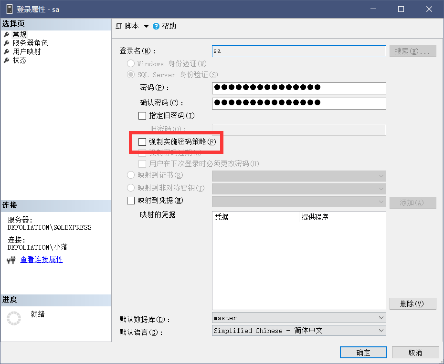Toggle 用户在下次登录时必须更改密码 checkbox
This screenshot has width=444, height=364.
tap(142, 164)
